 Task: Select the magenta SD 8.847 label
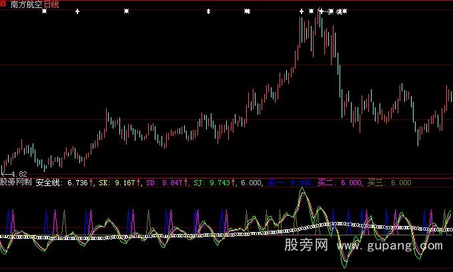[x=159, y=182]
